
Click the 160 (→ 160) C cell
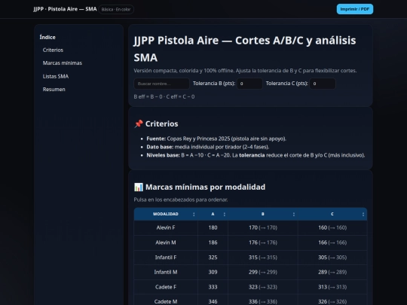332,227
